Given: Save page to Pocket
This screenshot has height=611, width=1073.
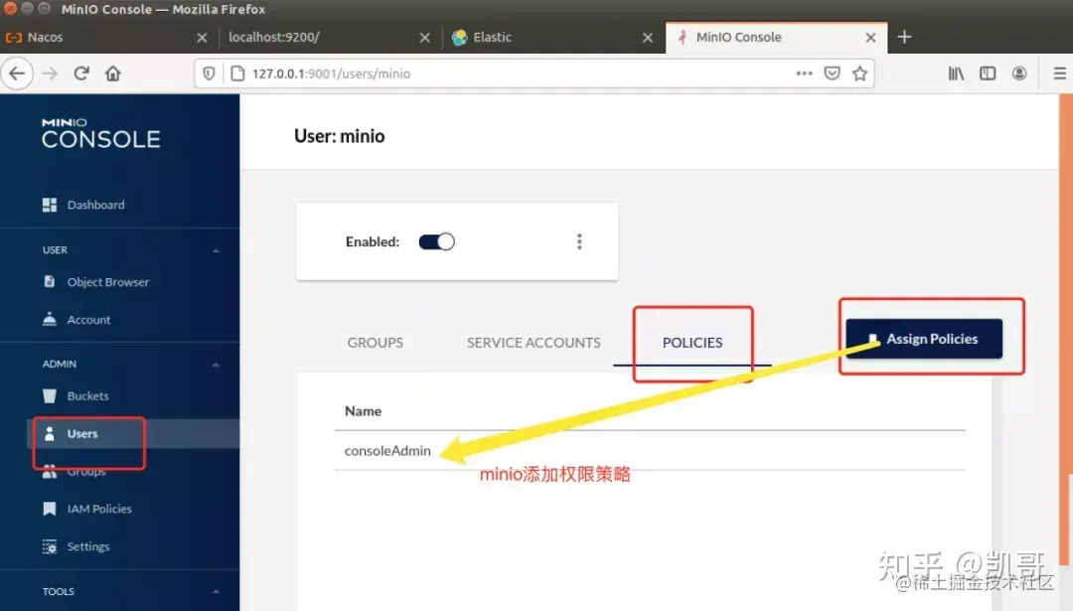Looking at the screenshot, I should 833,74.
